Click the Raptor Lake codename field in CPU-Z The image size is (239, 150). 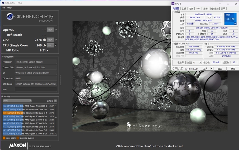(x=195, y=17)
